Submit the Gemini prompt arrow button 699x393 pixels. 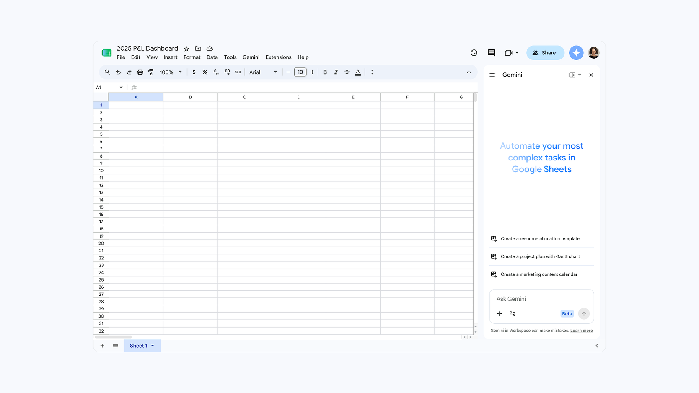tap(584, 314)
